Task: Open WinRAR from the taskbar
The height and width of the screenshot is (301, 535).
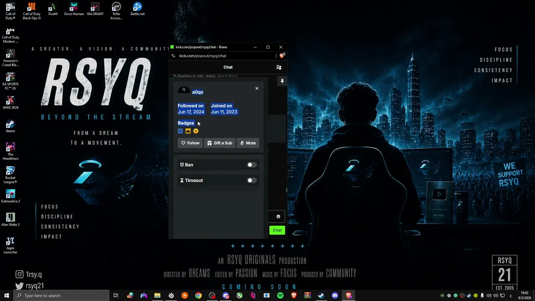Action: click(308, 296)
